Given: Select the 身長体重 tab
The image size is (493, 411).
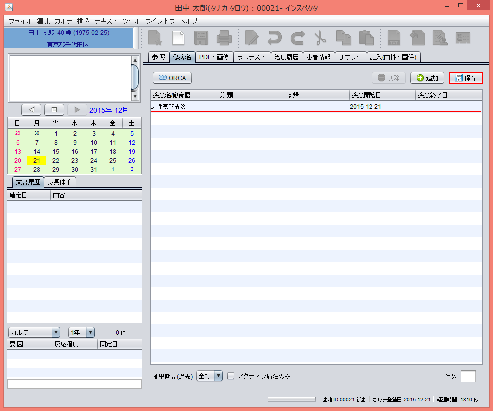Looking at the screenshot, I should [x=60, y=182].
